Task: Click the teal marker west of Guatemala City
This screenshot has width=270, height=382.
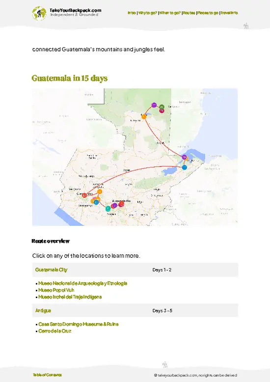Action: coord(108,209)
